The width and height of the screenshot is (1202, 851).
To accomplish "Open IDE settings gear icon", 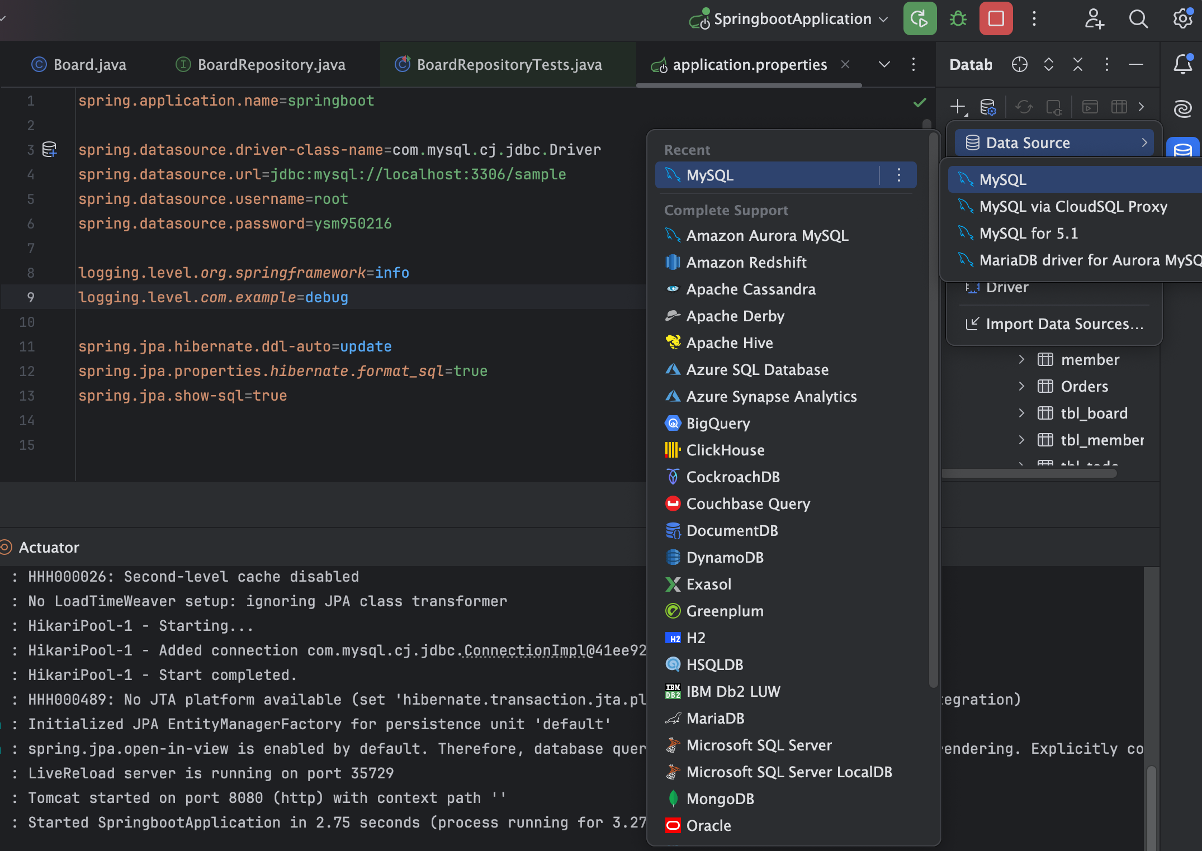I will [1182, 19].
